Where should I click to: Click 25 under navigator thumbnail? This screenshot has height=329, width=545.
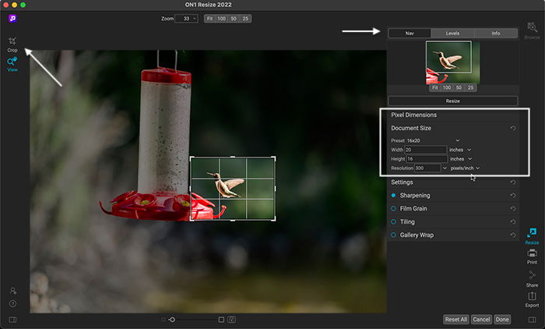470,88
